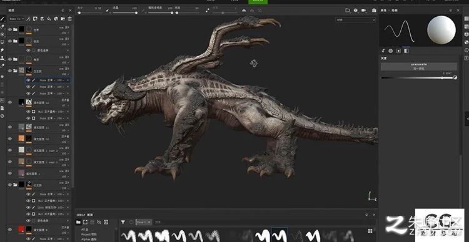Image resolution: width=469 pixels, height=242 pixels.
Task: Hide the 填充图层 1 copy 1 layer
Action: [x=9, y=162]
